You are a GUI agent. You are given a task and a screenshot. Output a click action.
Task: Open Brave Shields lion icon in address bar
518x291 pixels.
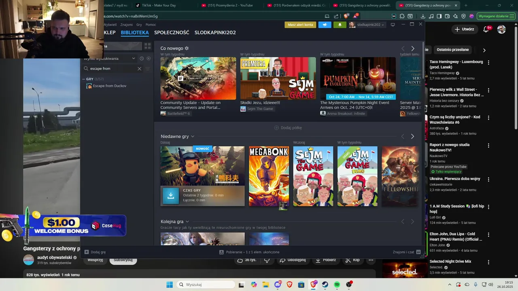pos(346,16)
